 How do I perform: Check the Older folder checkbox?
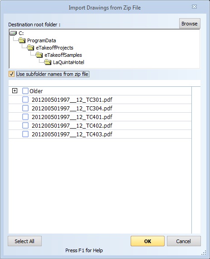click(x=25, y=91)
